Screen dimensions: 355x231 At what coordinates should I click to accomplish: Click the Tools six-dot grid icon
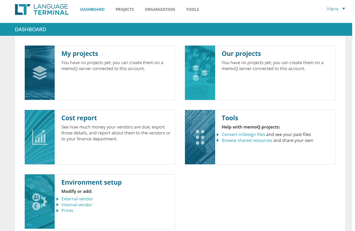[x=200, y=137]
